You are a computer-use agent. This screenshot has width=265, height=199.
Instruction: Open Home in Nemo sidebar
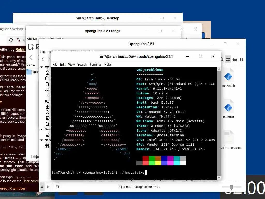pyautogui.click(x=47, y=73)
